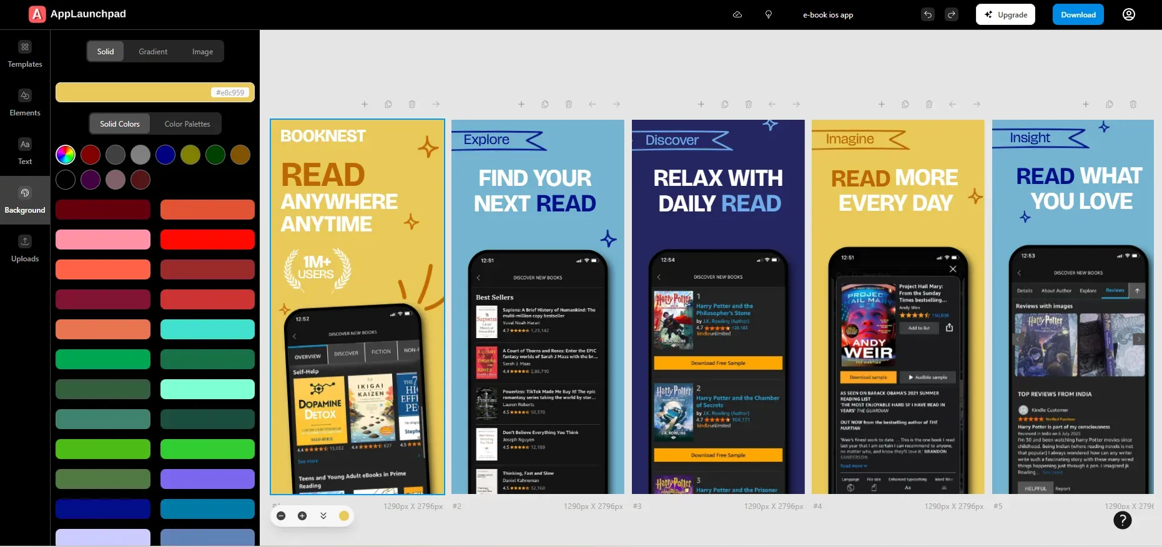Switch to the Solid background tab

pos(106,51)
